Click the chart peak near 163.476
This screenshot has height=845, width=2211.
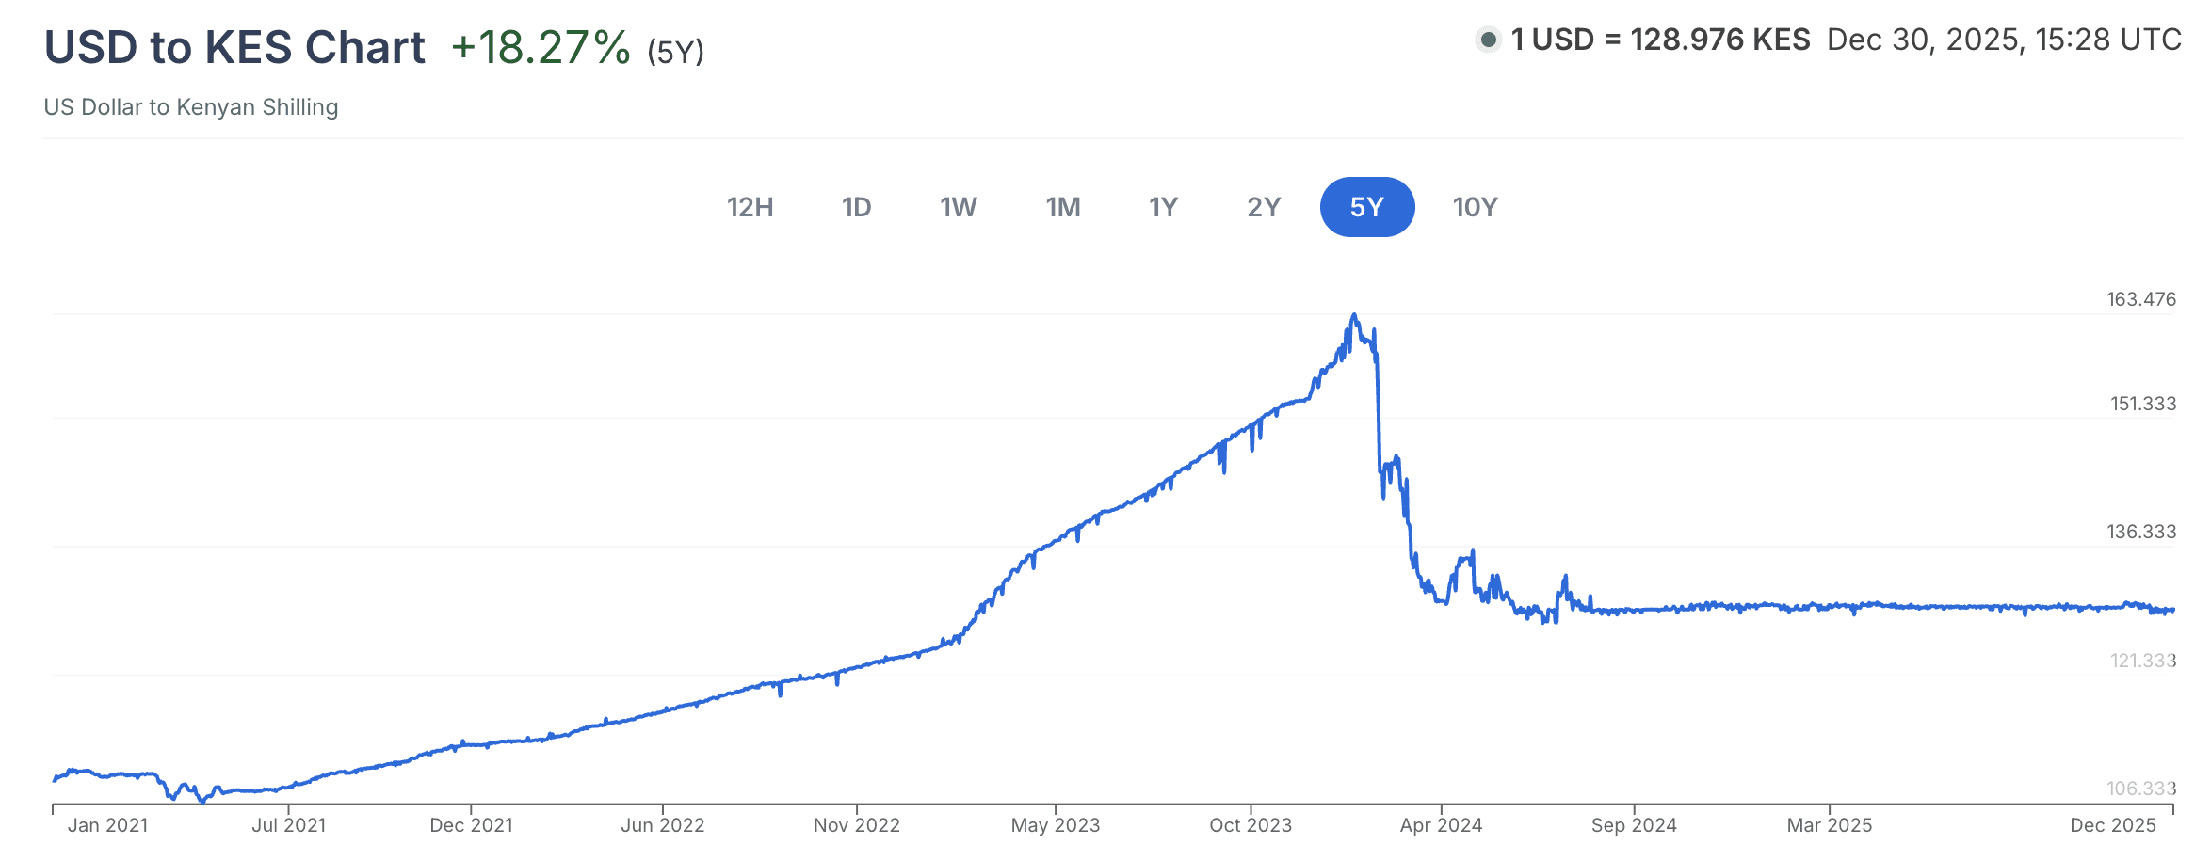pyautogui.click(x=1353, y=316)
